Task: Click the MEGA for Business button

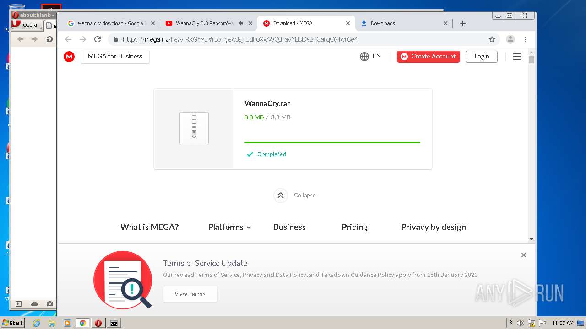Action: (x=115, y=57)
